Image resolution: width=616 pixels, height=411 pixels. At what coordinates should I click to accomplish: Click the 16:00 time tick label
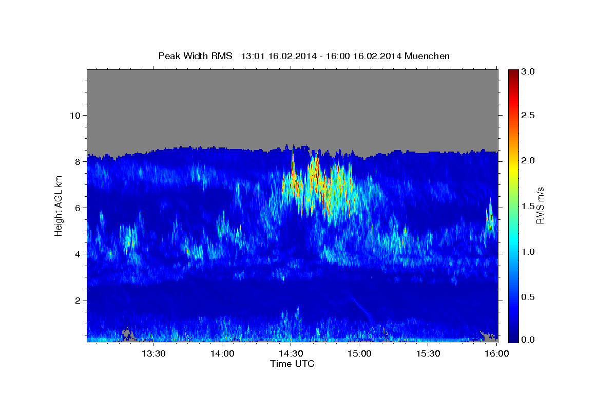497,353
